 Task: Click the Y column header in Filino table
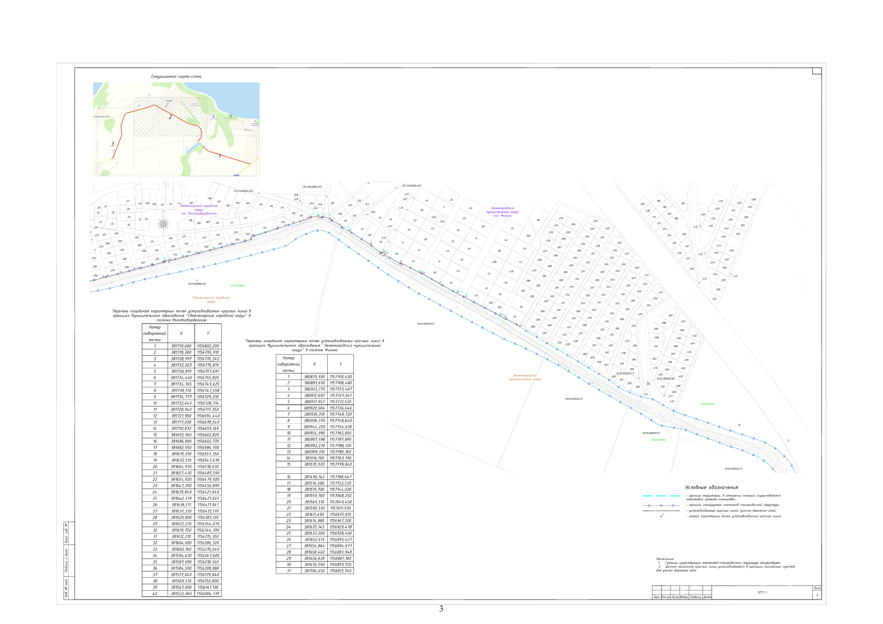pyautogui.click(x=340, y=364)
